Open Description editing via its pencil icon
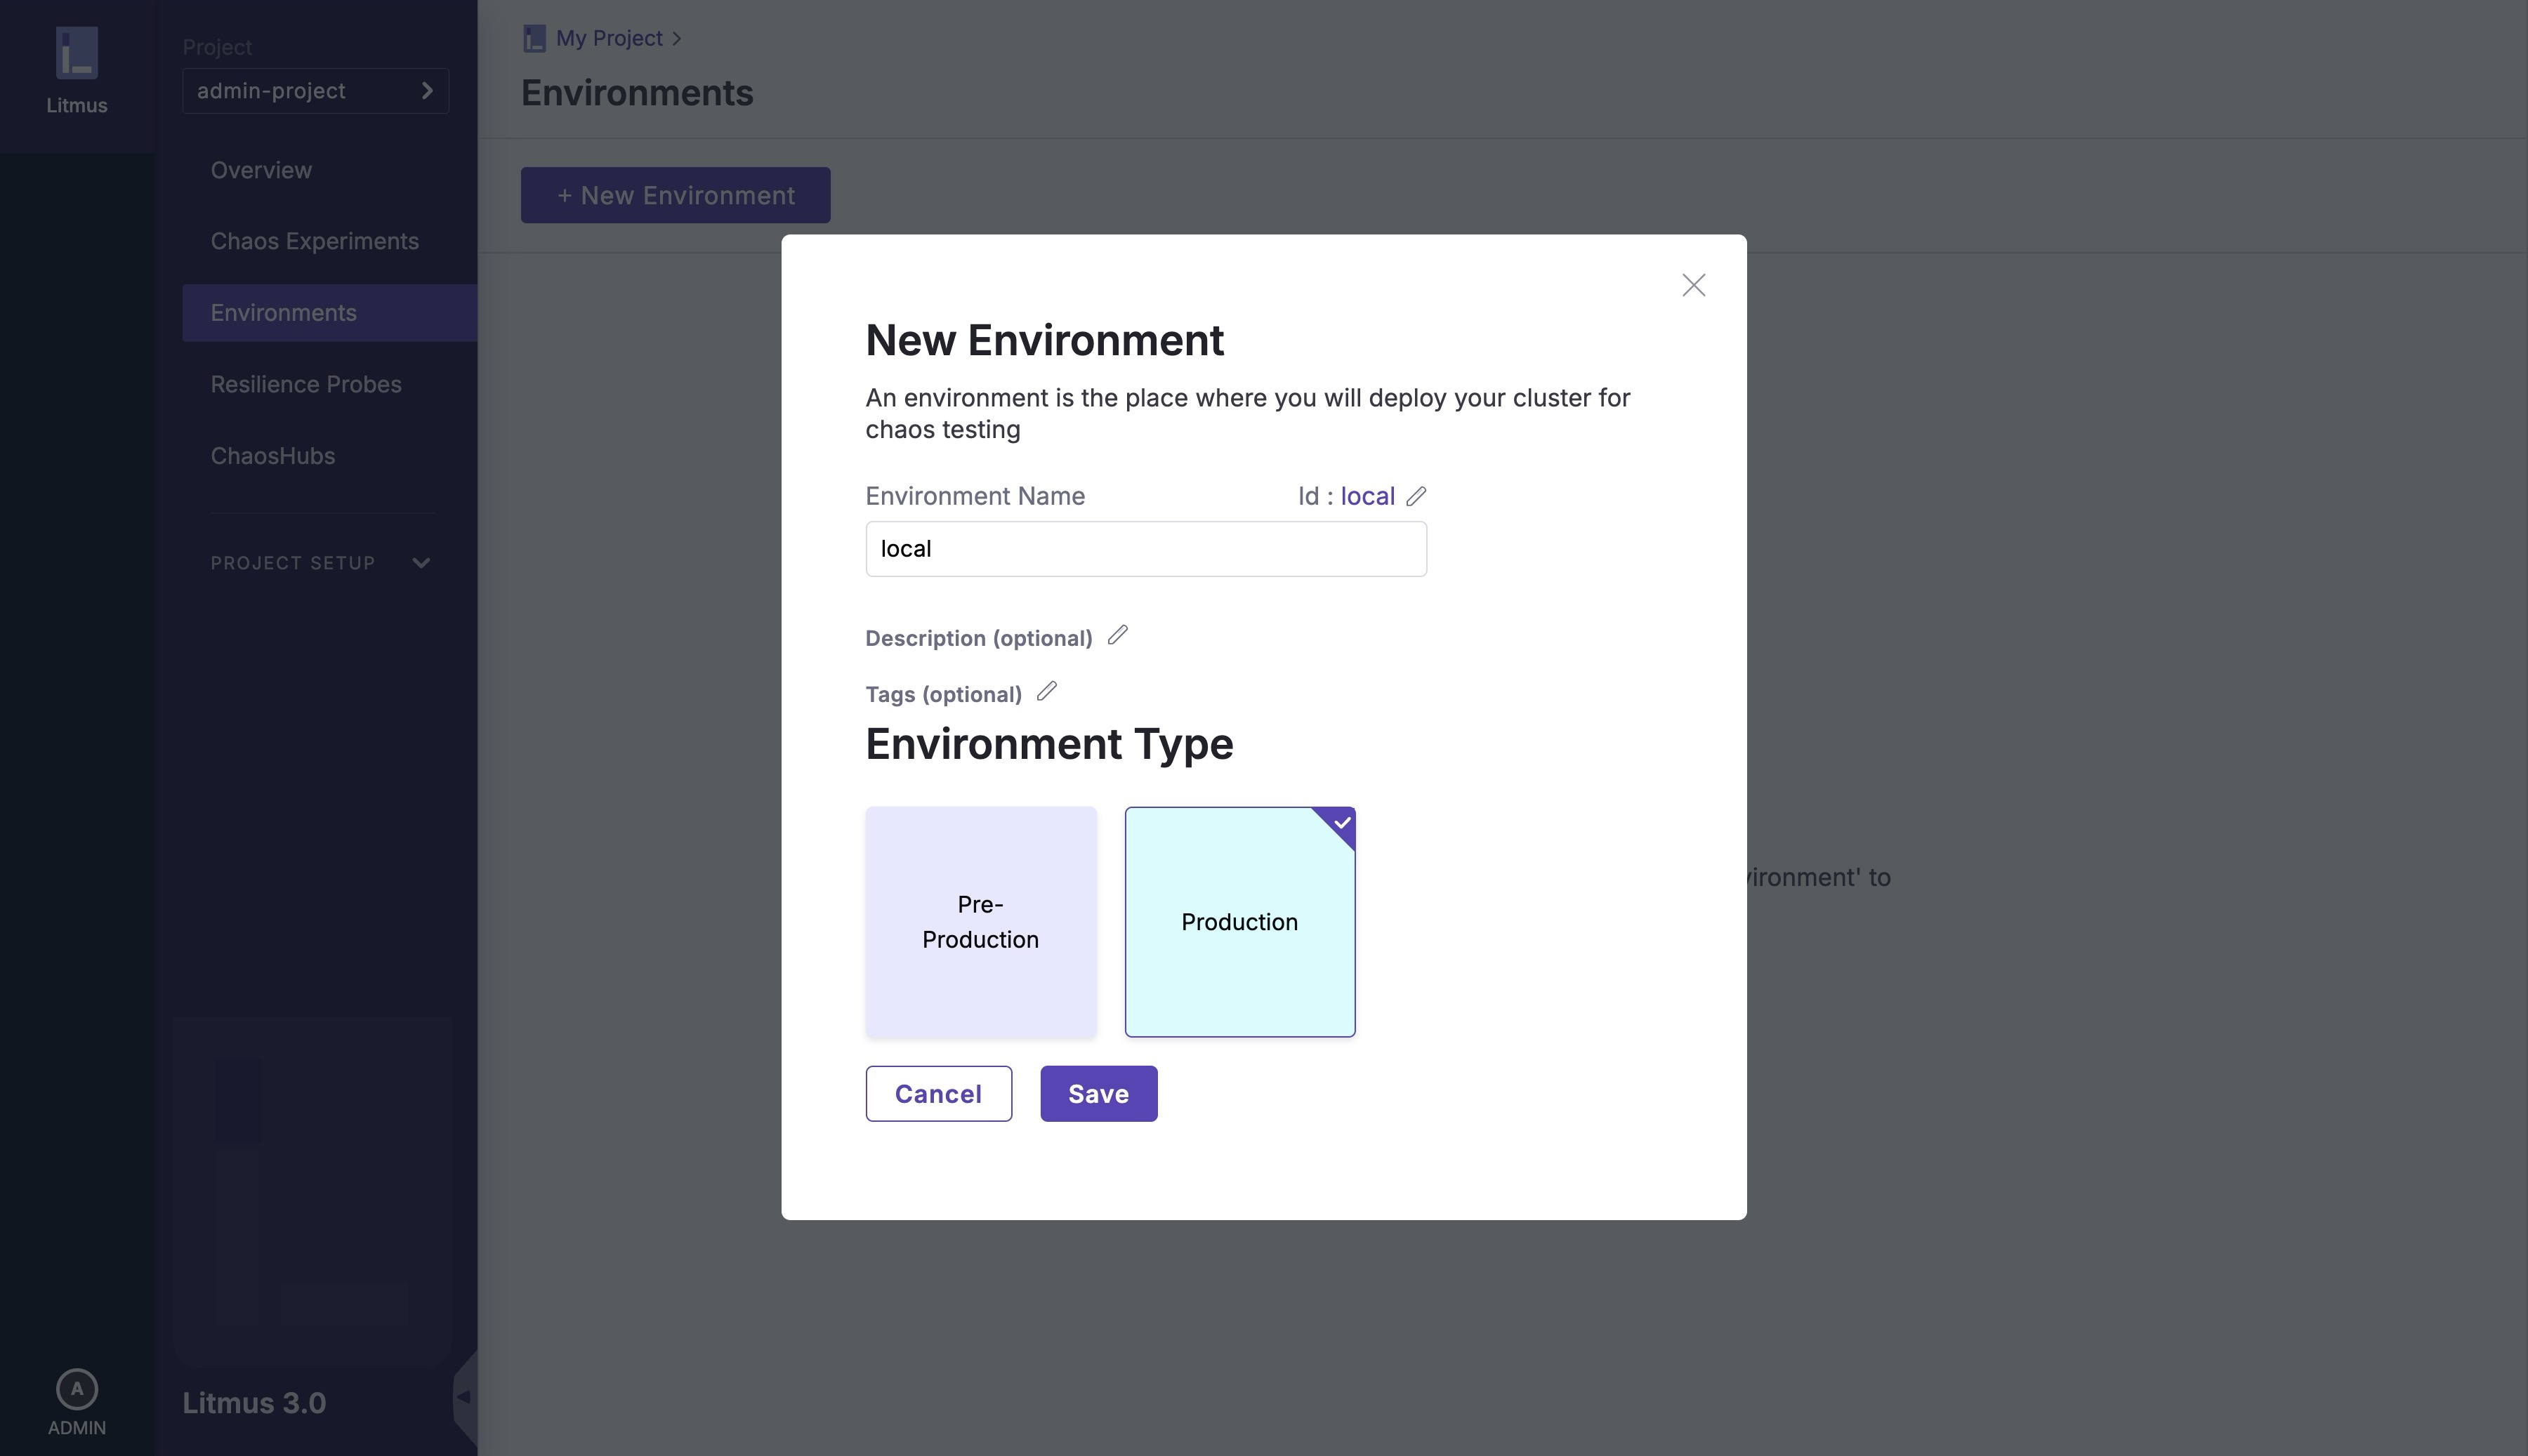Image resolution: width=2528 pixels, height=1456 pixels. [1118, 635]
